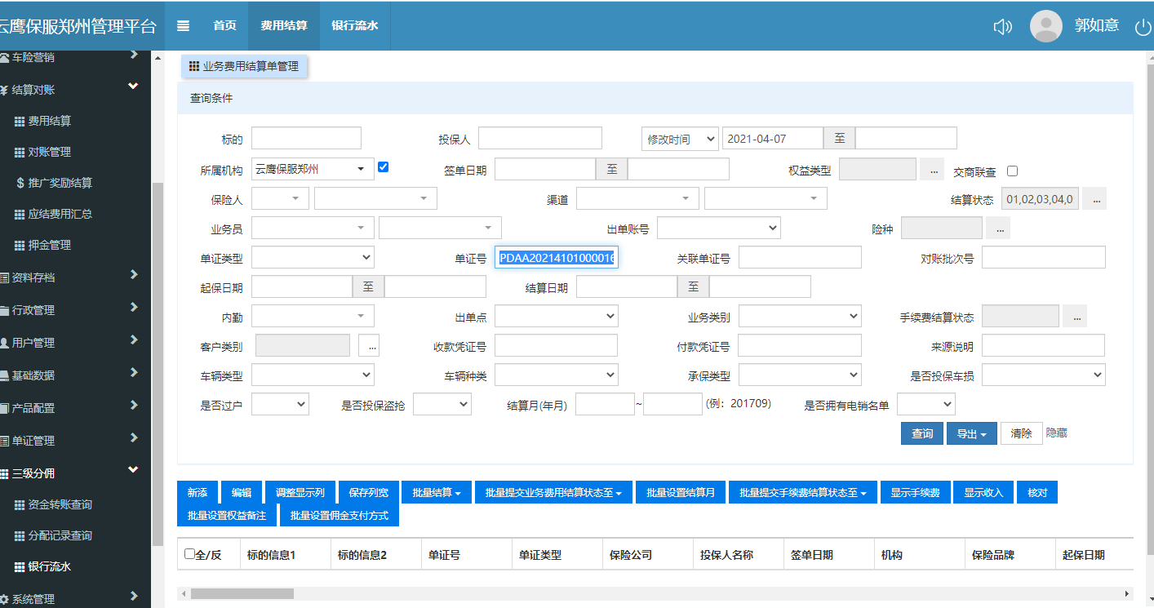Image resolution: width=1154 pixels, height=608 pixels.
Task: Open 推广奖励结算 dollar icon item
Action: (x=20, y=183)
